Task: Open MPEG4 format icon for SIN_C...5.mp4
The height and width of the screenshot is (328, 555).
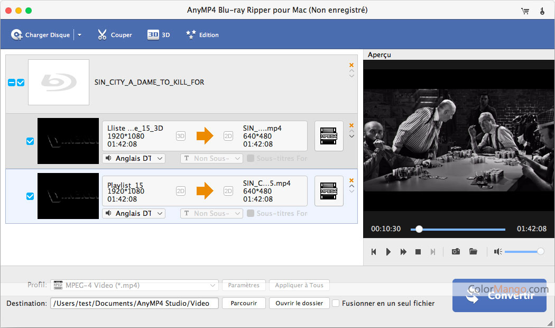Action: click(329, 191)
